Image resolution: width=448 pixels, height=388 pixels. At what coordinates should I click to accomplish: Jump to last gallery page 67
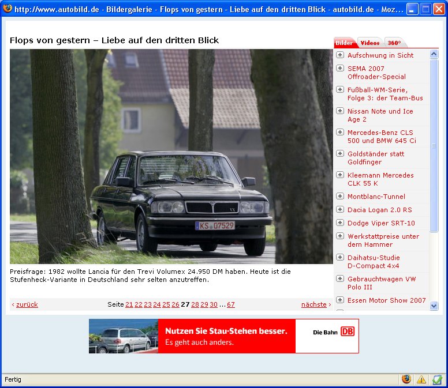click(231, 304)
